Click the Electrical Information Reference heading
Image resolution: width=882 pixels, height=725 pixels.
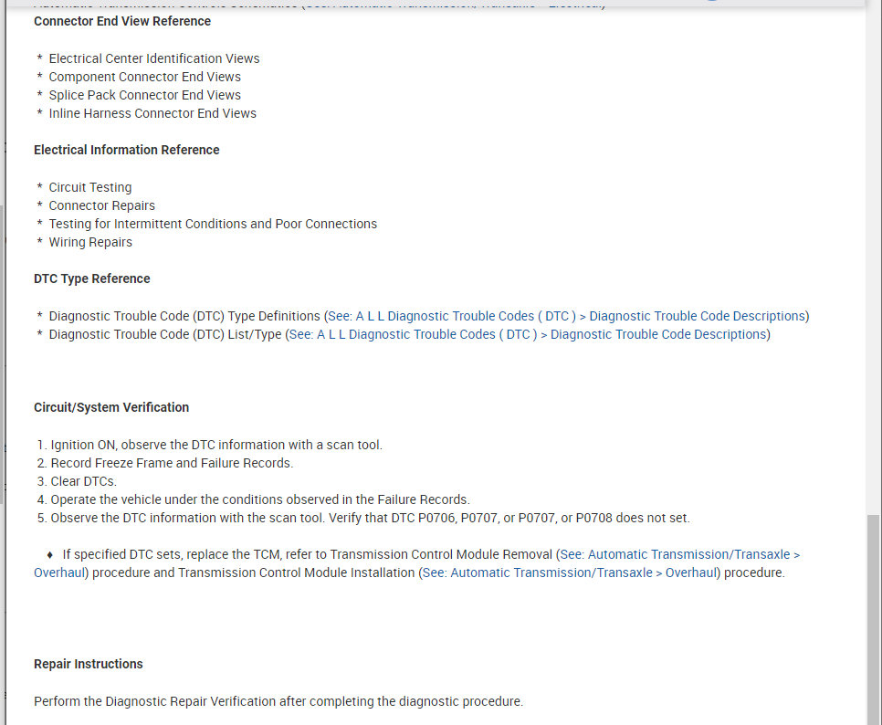click(126, 150)
